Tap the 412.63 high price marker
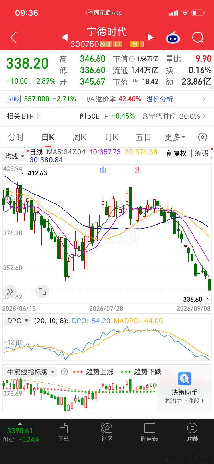Image resolution: width=214 pixels, height=464 pixels. 34,173
